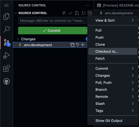Expand the Stash submenu
This screenshot has width=139, height=127.
[x=113, y=103]
